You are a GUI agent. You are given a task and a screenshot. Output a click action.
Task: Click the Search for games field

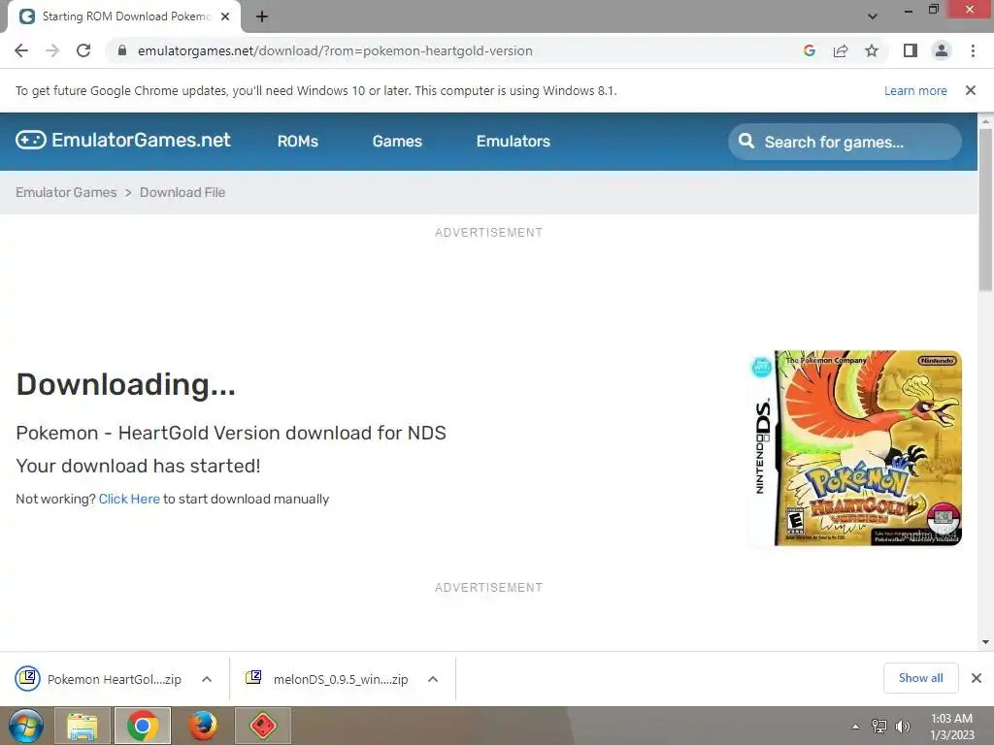click(845, 142)
